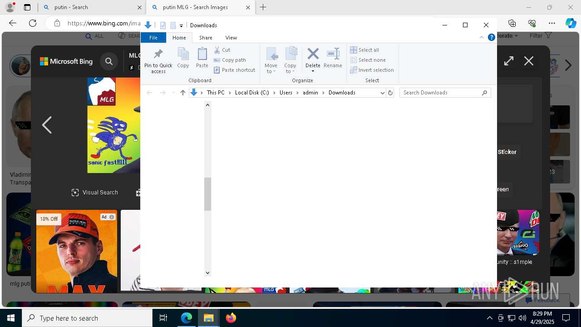The image size is (581, 327).
Task: Open Customize Quick Access Toolbar dropdown
Action: coord(181,25)
